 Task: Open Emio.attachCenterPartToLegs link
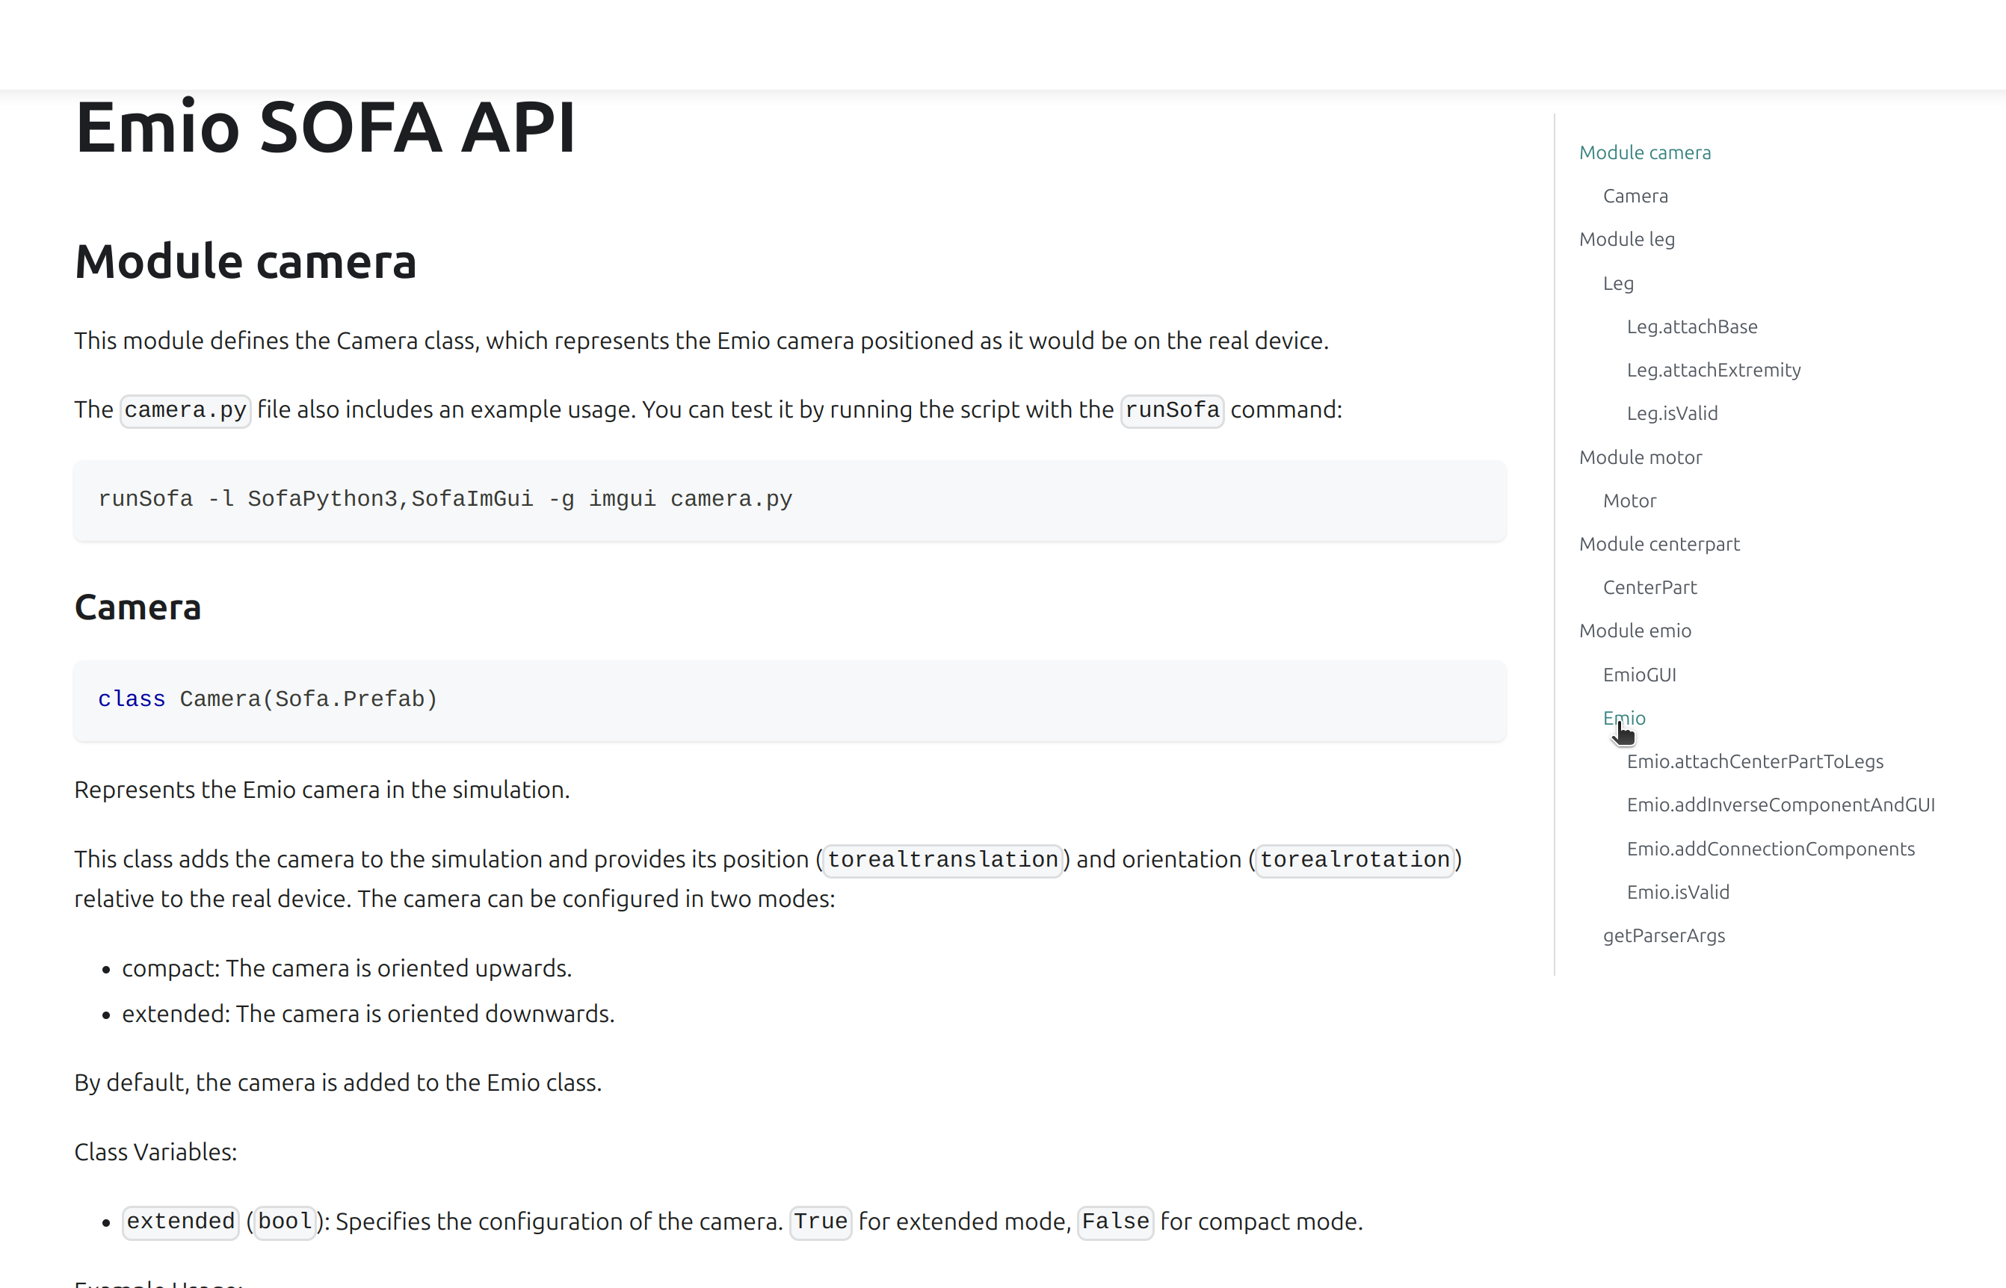pyautogui.click(x=1754, y=762)
